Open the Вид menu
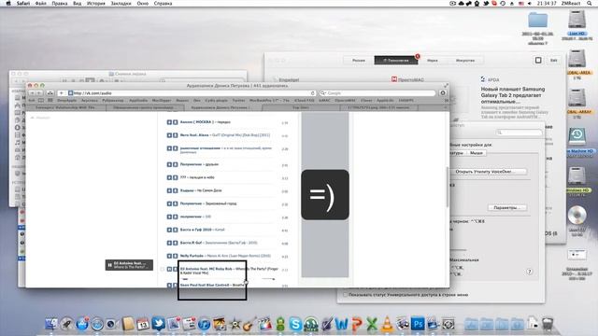This screenshot has height=336, width=598. pyautogui.click(x=77, y=3)
